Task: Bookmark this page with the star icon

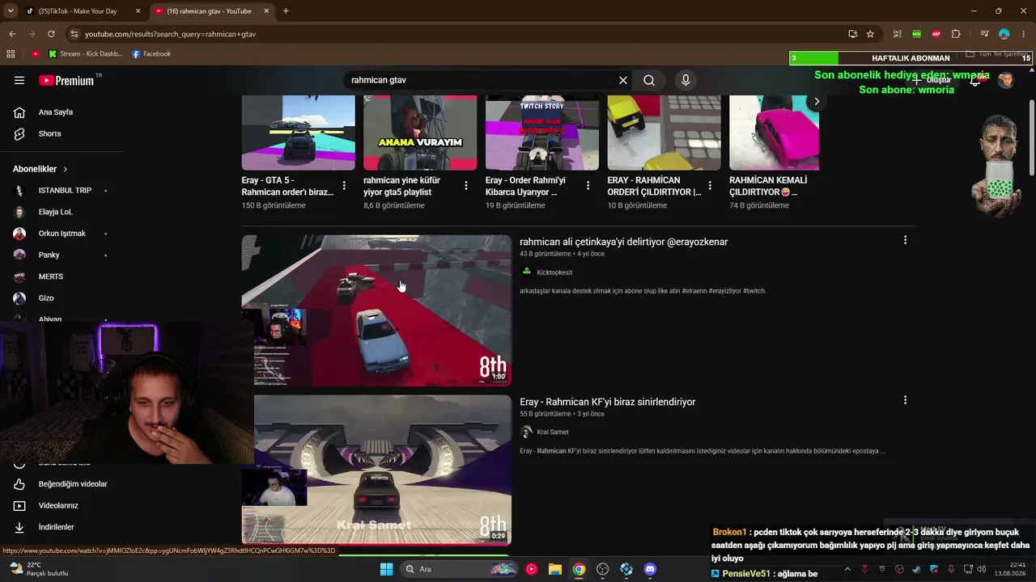Action: point(870,34)
